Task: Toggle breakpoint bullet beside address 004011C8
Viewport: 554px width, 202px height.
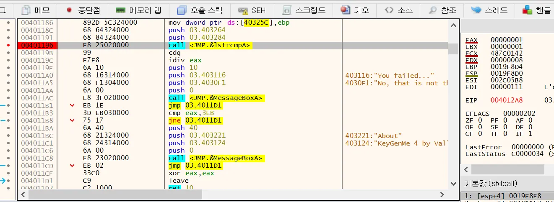Action: 8,158
